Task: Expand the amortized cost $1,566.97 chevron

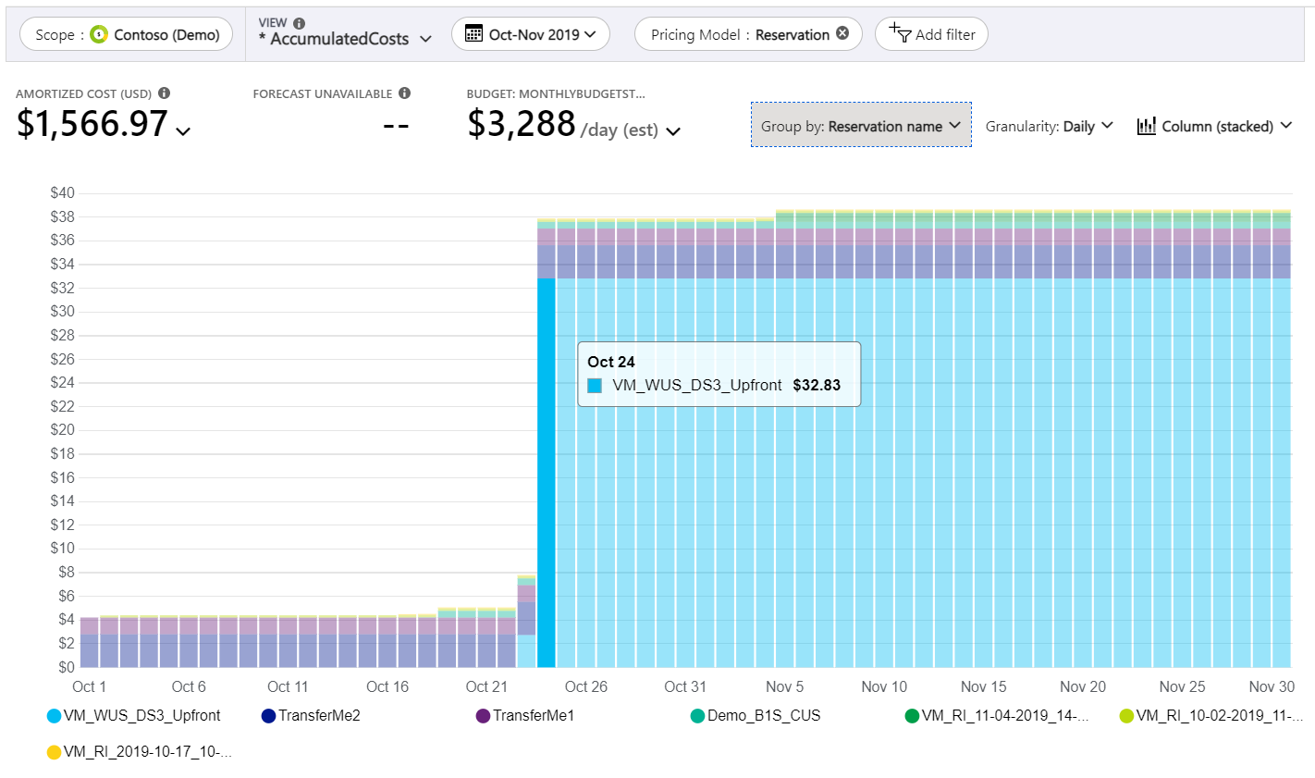Action: point(183,131)
